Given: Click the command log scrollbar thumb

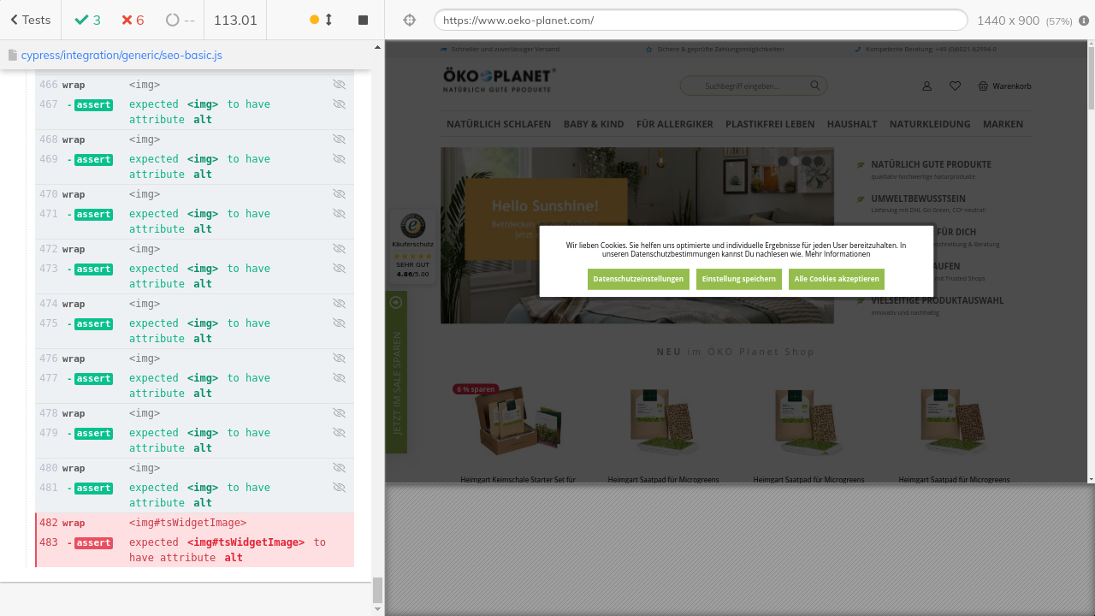Looking at the screenshot, I should pyautogui.click(x=377, y=589).
